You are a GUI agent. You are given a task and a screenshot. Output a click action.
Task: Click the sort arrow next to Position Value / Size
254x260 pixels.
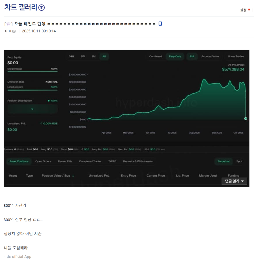(x=73, y=176)
